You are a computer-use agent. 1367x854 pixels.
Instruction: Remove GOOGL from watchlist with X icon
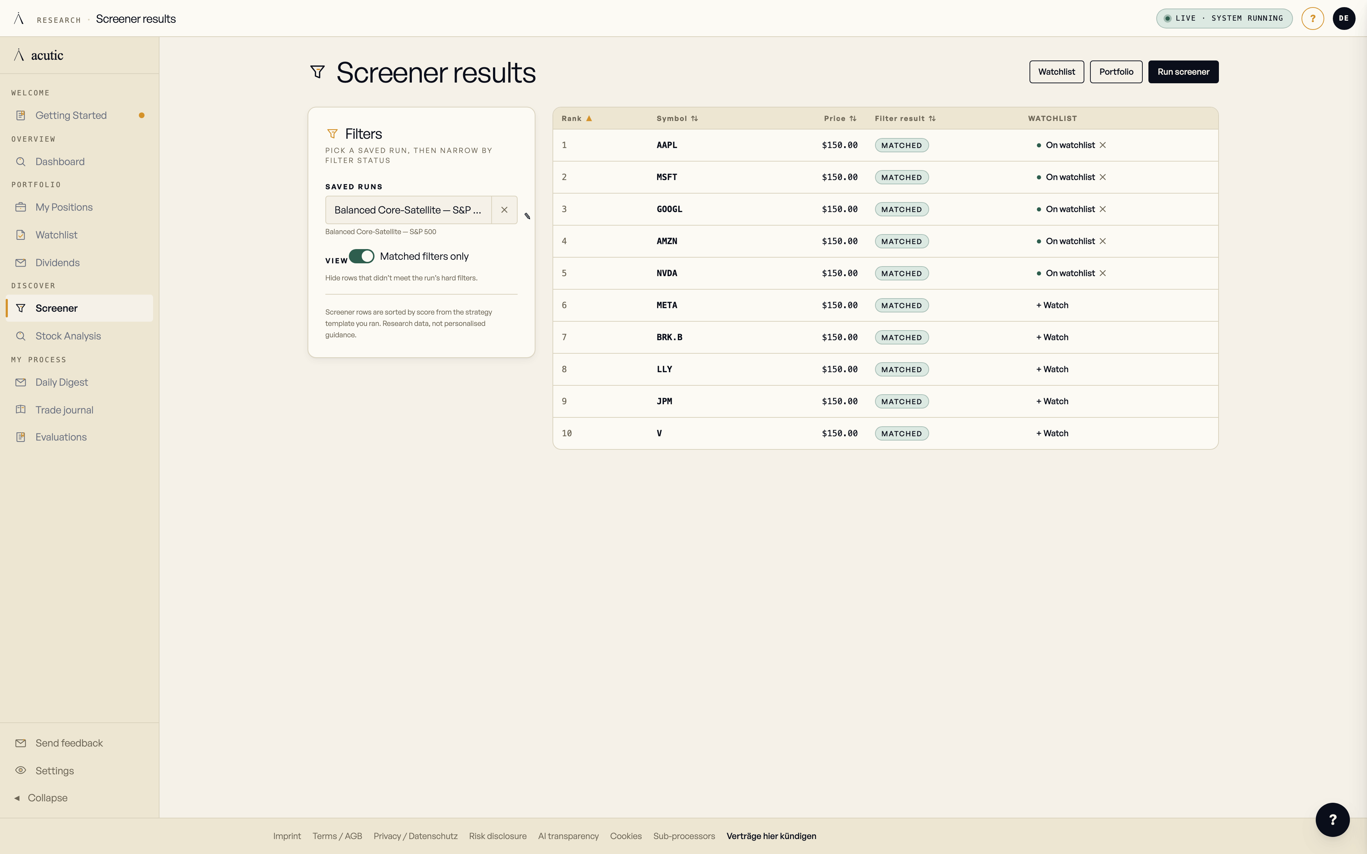coord(1102,210)
